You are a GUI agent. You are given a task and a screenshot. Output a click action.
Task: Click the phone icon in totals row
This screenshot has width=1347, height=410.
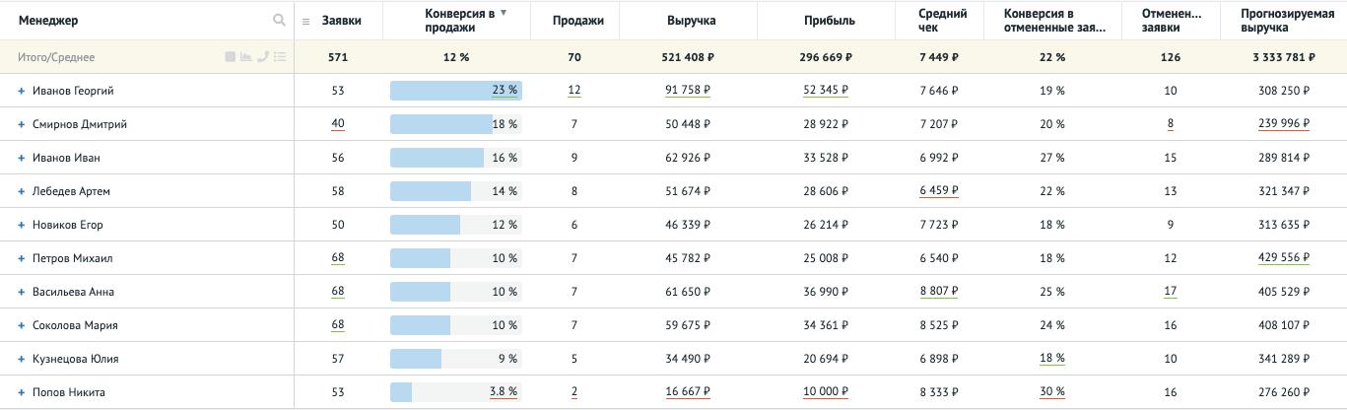pyautogui.click(x=262, y=57)
